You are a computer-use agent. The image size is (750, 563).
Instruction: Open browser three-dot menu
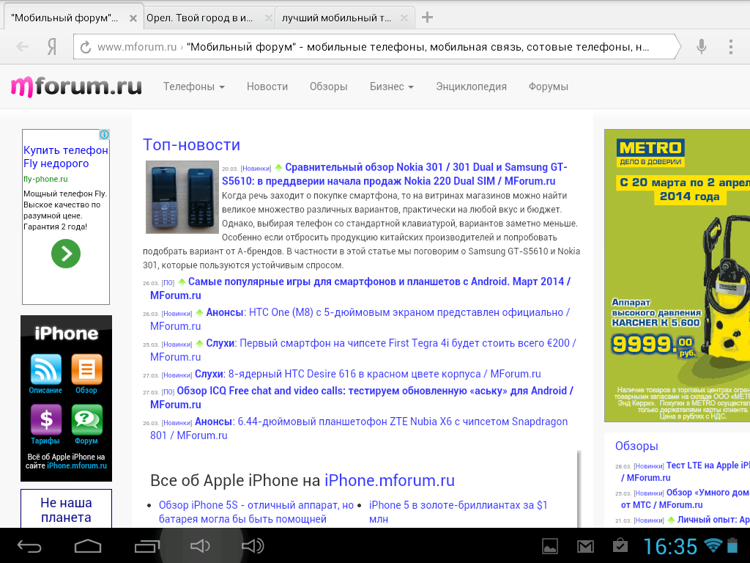730,46
